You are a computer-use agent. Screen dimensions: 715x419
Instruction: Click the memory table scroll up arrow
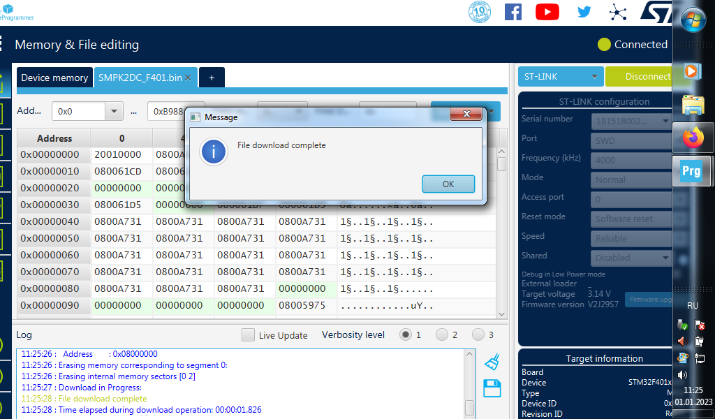click(x=501, y=152)
